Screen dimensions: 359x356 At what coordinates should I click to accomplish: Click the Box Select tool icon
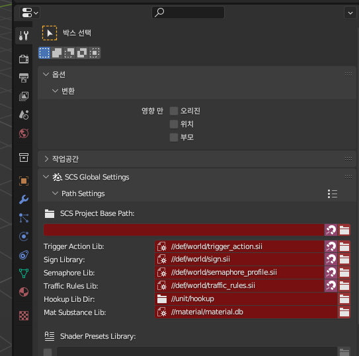tap(50, 33)
